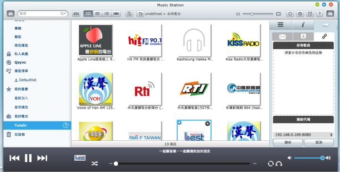
Task: Switch to the info tab
Action: pyautogui.click(x=303, y=25)
